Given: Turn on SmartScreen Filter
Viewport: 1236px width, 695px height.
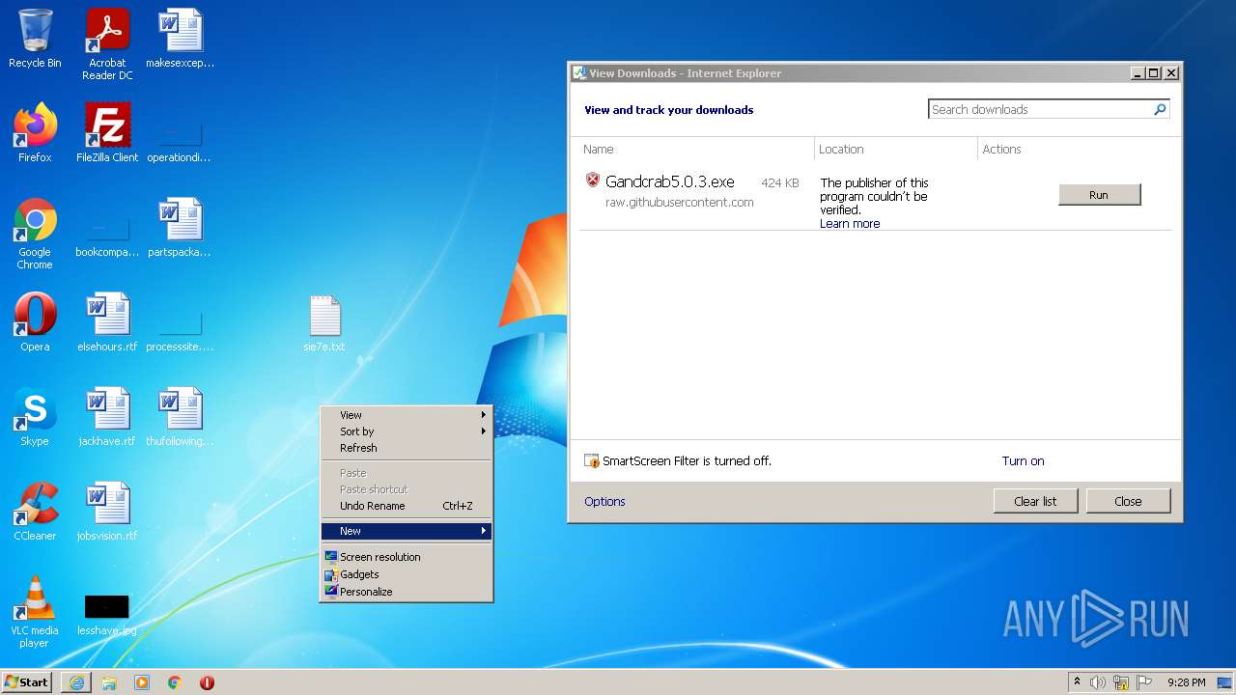Looking at the screenshot, I should coord(1023,461).
